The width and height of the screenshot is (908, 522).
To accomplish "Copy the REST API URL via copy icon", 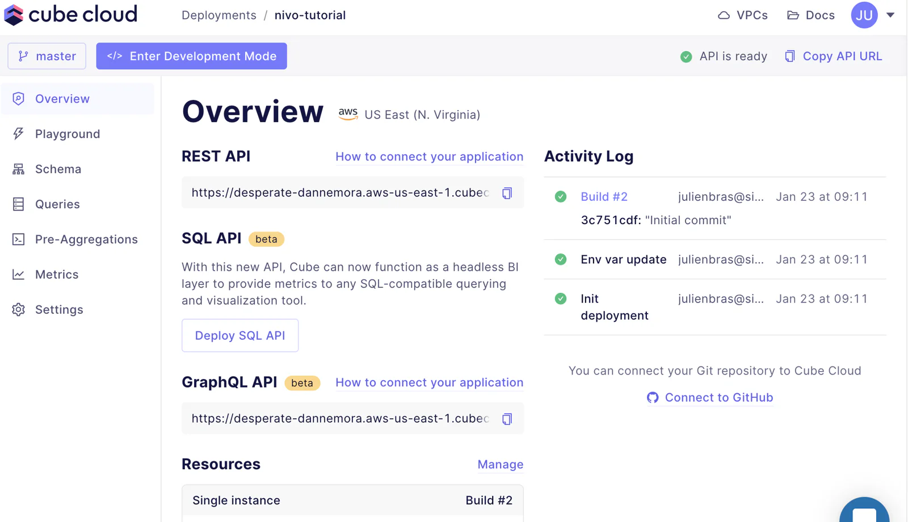I will [x=507, y=193].
